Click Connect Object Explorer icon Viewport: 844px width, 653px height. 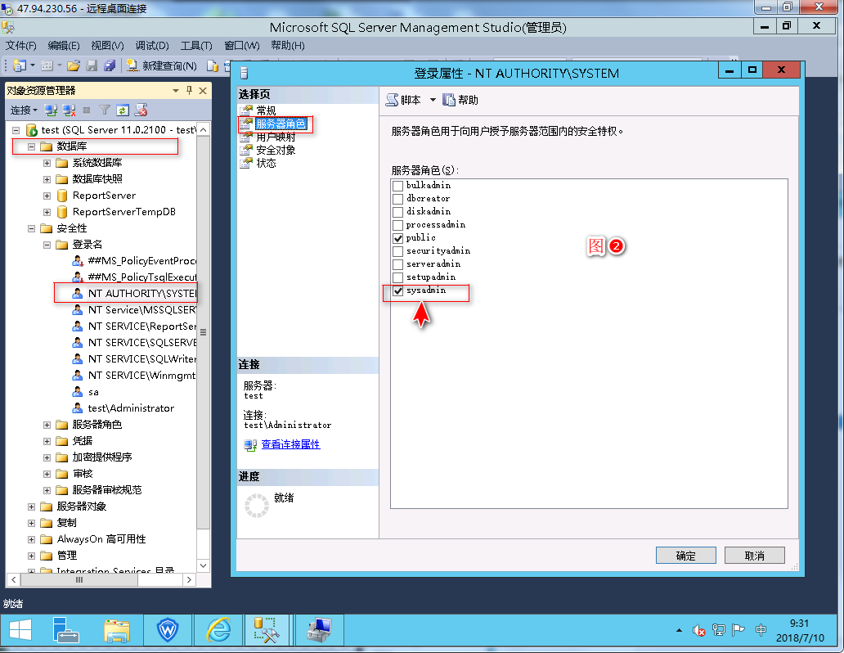coord(51,110)
